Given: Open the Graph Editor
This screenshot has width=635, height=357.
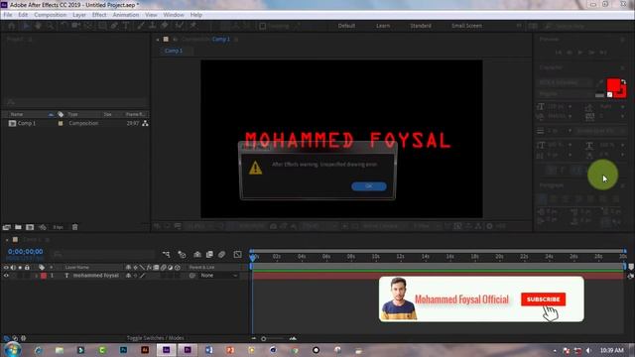Looking at the screenshot, I should tap(238, 254).
